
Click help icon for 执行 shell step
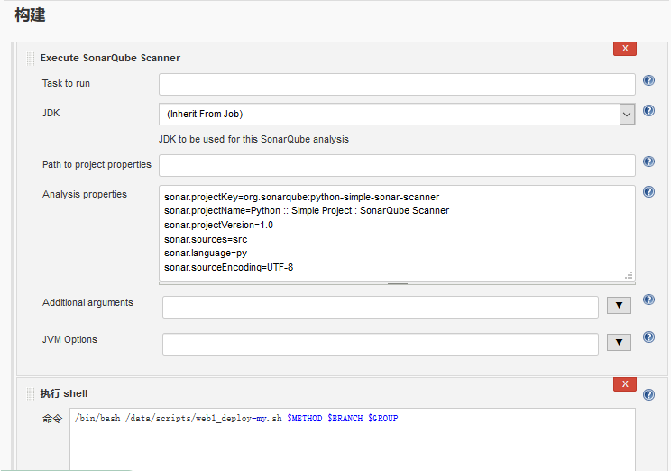click(648, 394)
